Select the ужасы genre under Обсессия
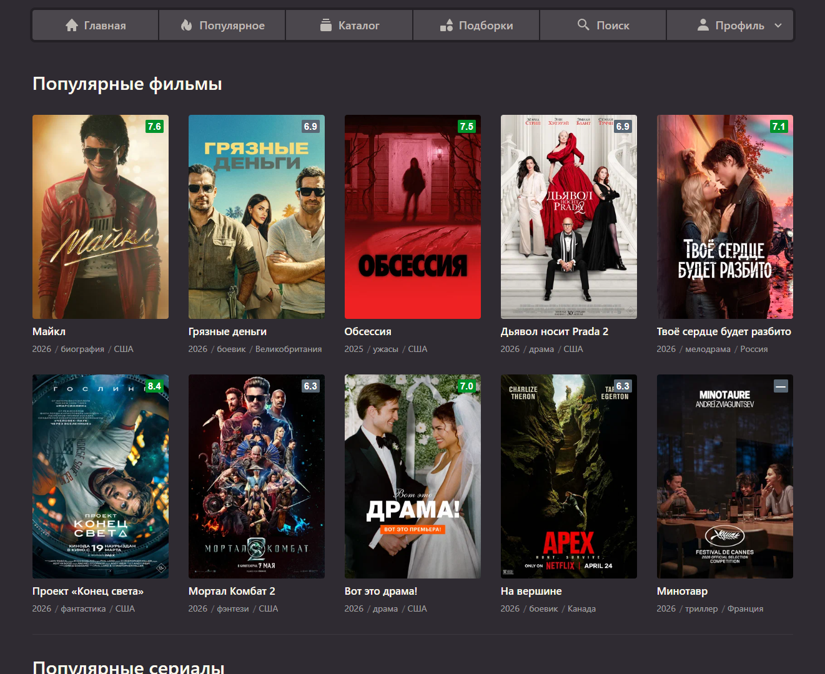The image size is (825, 674). tap(385, 349)
